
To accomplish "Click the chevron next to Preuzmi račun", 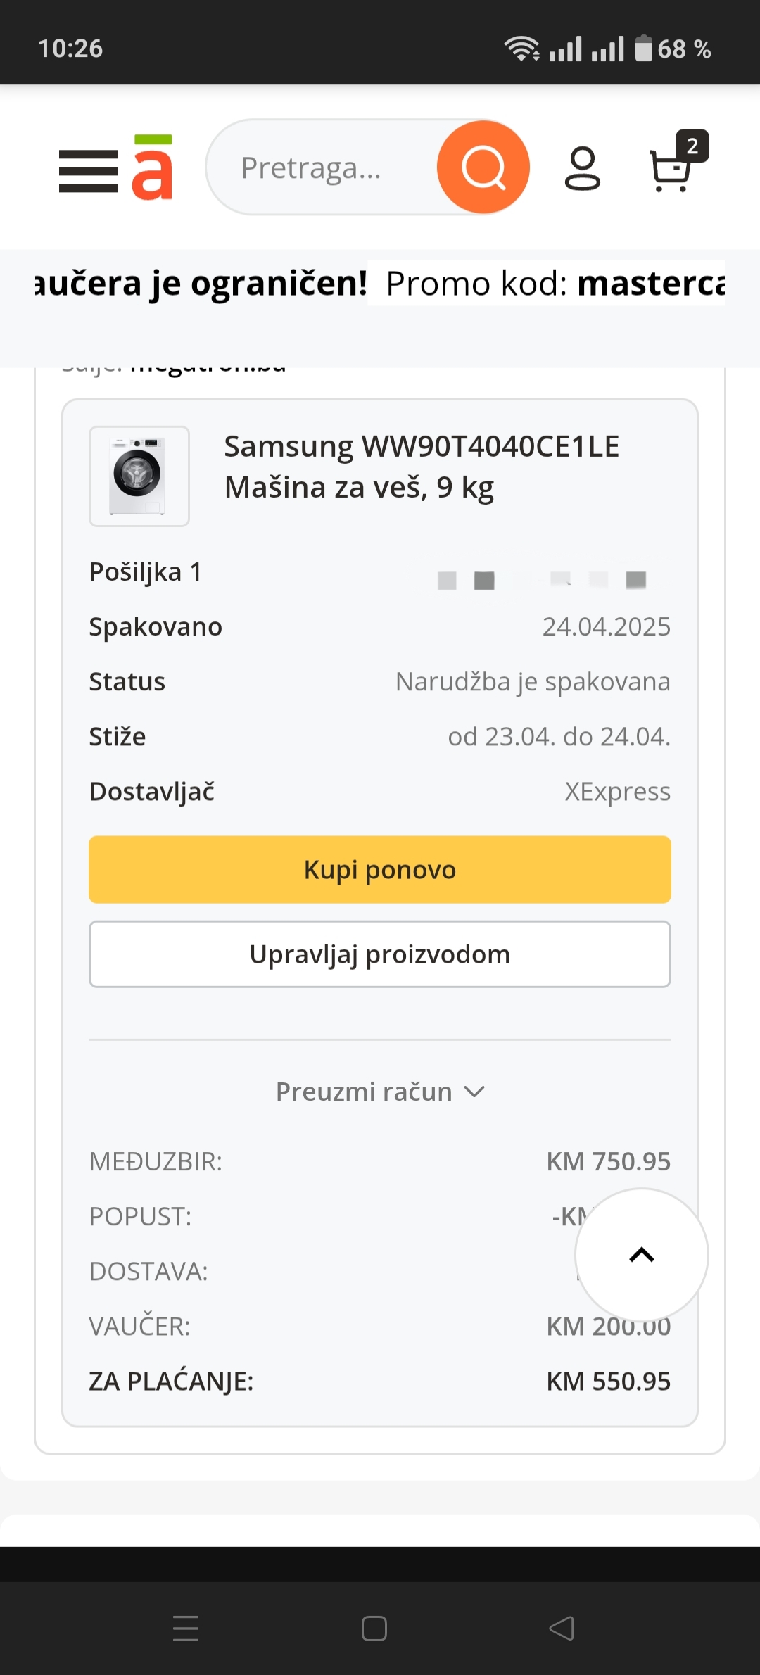I will pos(475,1092).
